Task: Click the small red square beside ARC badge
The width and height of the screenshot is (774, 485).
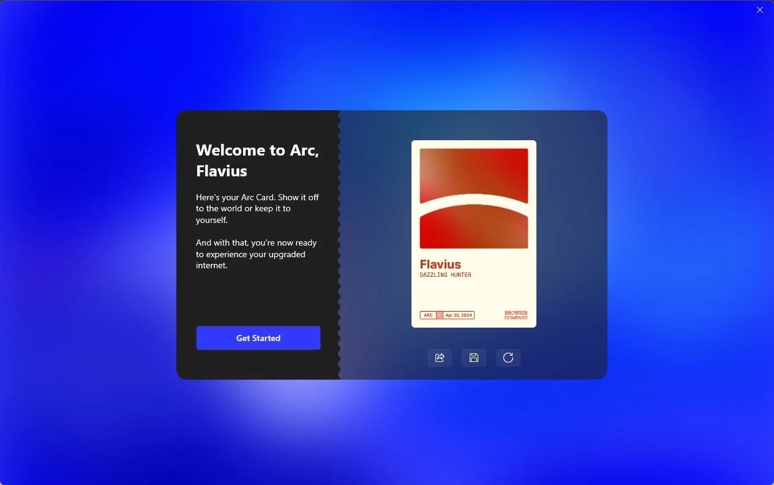Action: (440, 315)
